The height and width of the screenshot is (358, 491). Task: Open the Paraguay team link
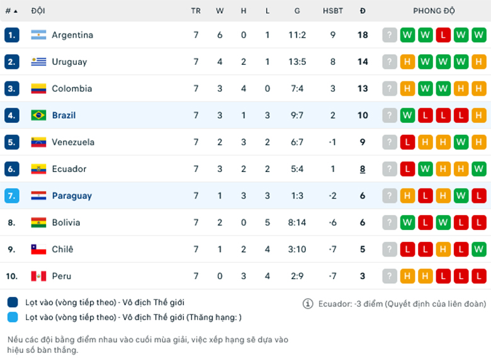pyautogui.click(x=72, y=196)
